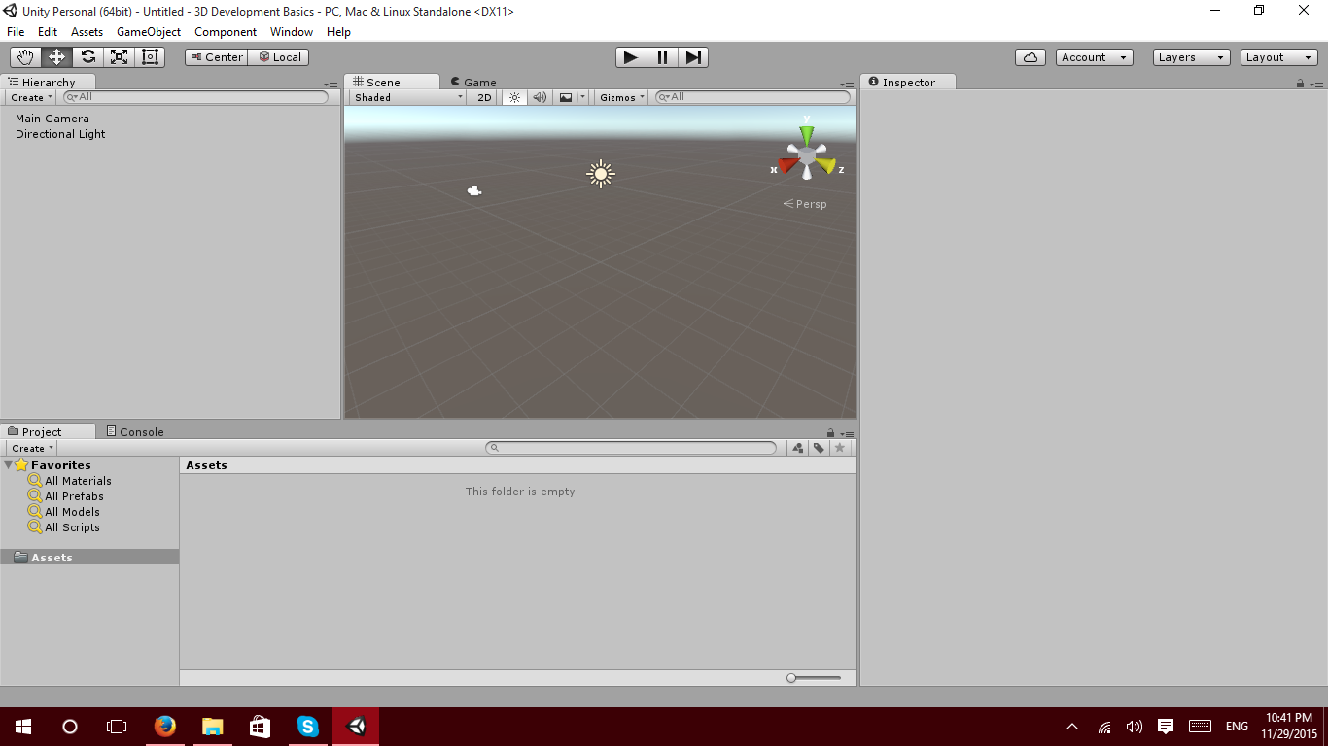Switch to the Game tab
1328x746 pixels.
point(473,83)
